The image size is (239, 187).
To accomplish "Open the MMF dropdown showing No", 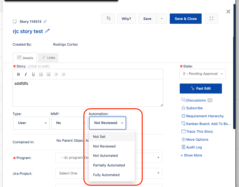I will point(69,123).
